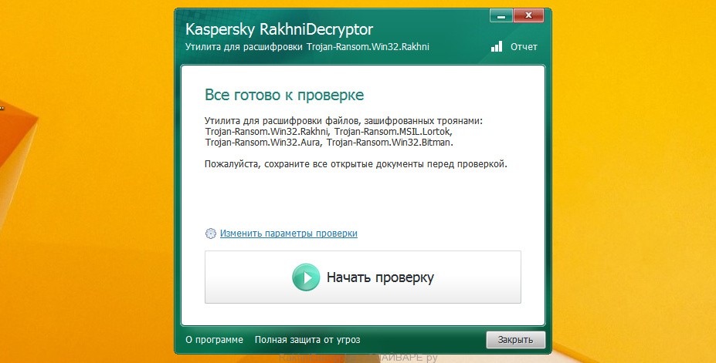The height and width of the screenshot is (363, 716).
Task: Open Изменить параметры проверки link
Action: [289, 234]
